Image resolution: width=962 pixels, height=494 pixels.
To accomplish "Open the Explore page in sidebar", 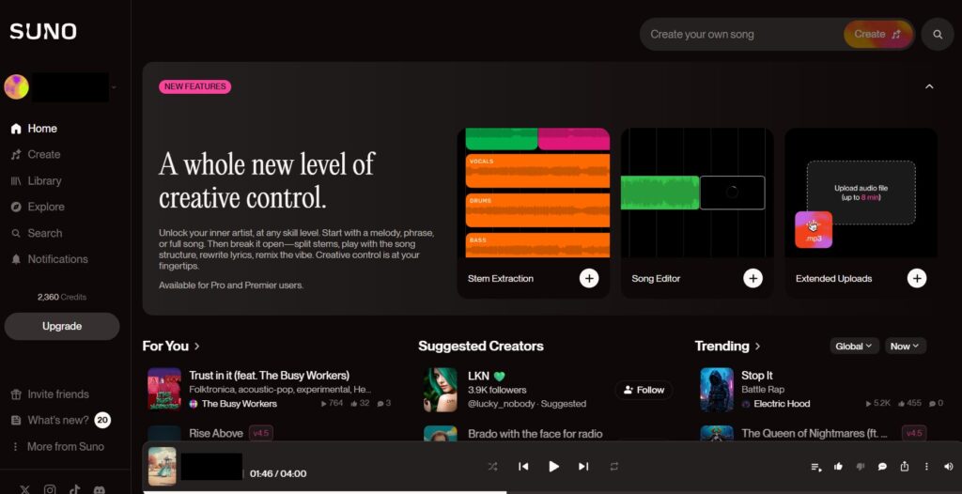I will [38, 207].
